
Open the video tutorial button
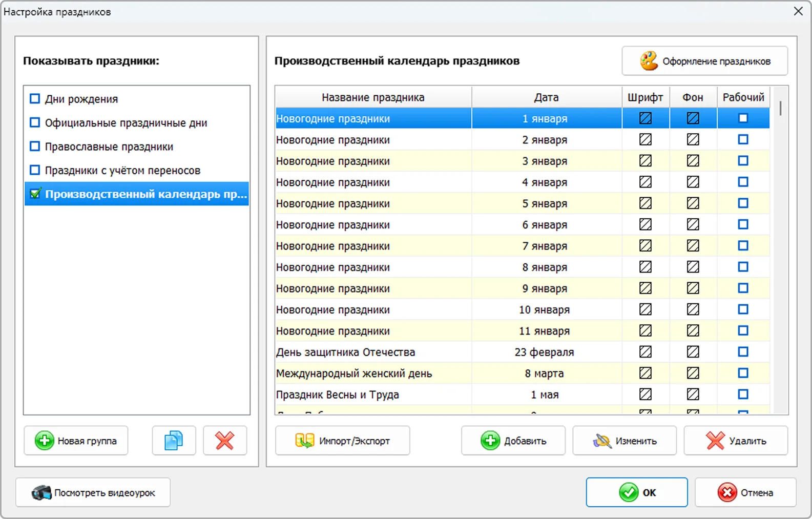pos(93,493)
